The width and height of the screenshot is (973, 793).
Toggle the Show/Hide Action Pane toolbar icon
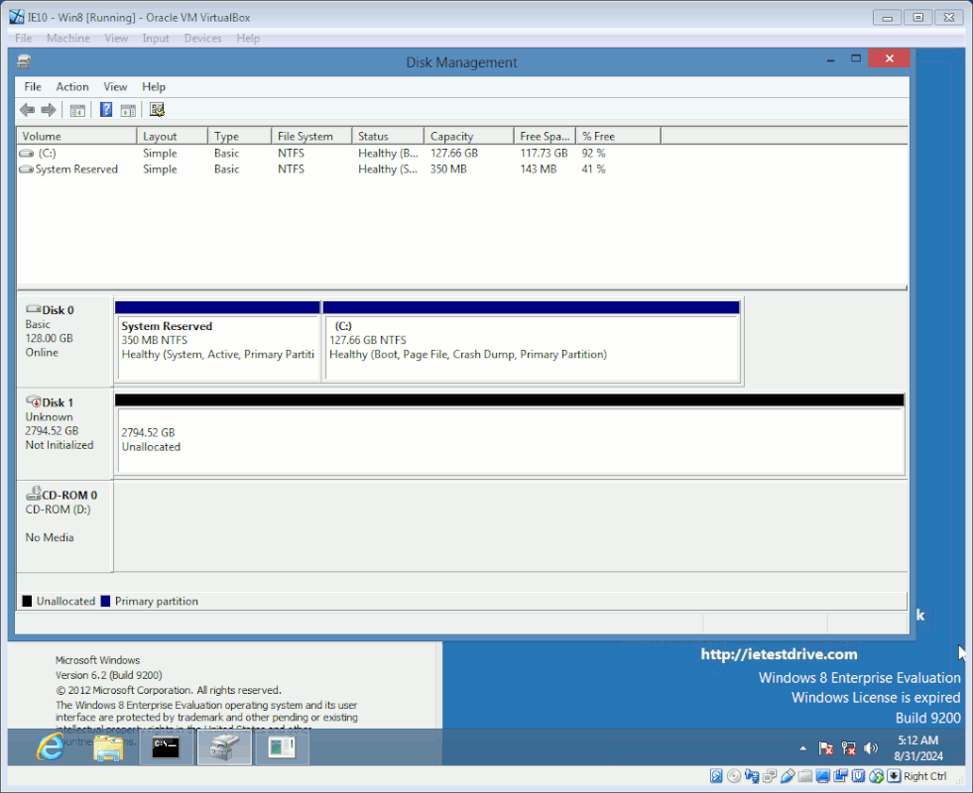pyautogui.click(x=129, y=110)
